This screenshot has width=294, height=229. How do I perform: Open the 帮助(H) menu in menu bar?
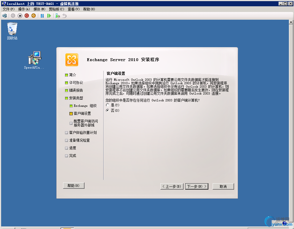point(89,9)
